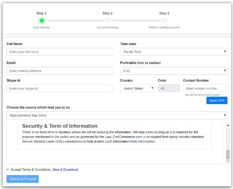Open the Time zone dropdown
Screen dimensions: 233x189
coord(173,52)
